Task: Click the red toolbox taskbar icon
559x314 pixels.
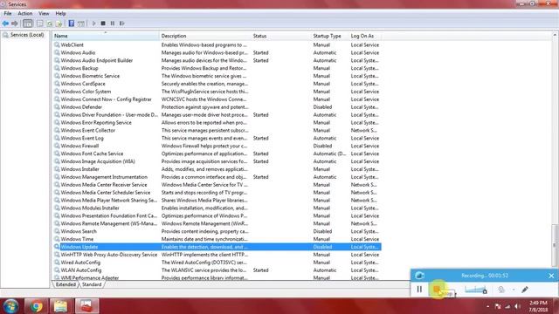Action: [x=86, y=306]
